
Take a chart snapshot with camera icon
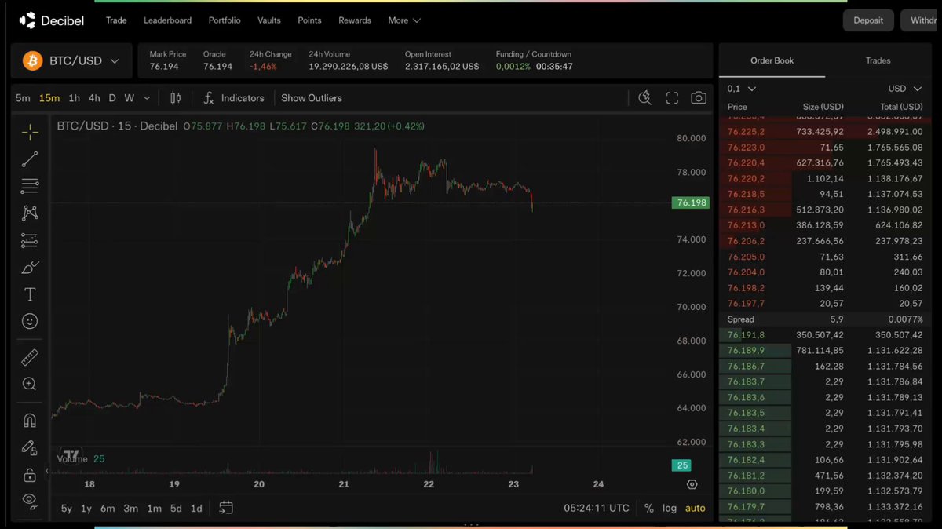click(698, 98)
